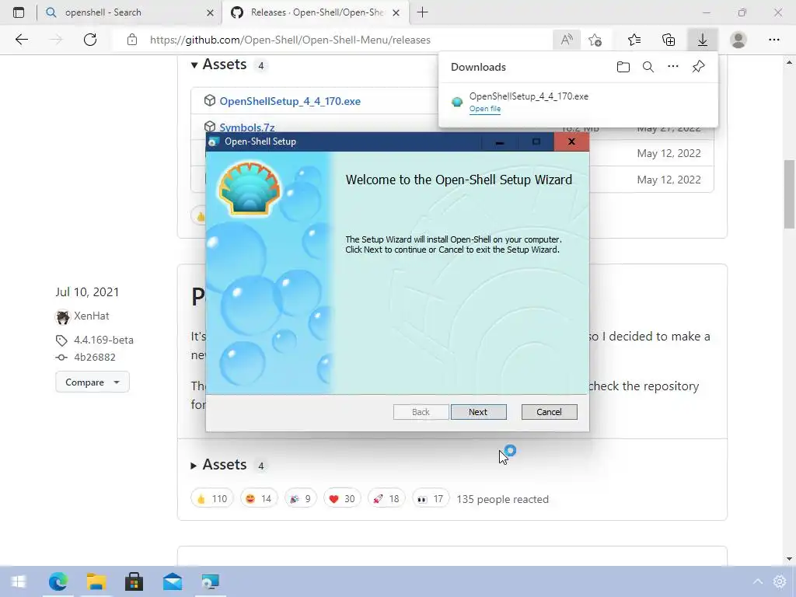Pin the Downloads panel
This screenshot has height=597, width=796.
coord(698,67)
